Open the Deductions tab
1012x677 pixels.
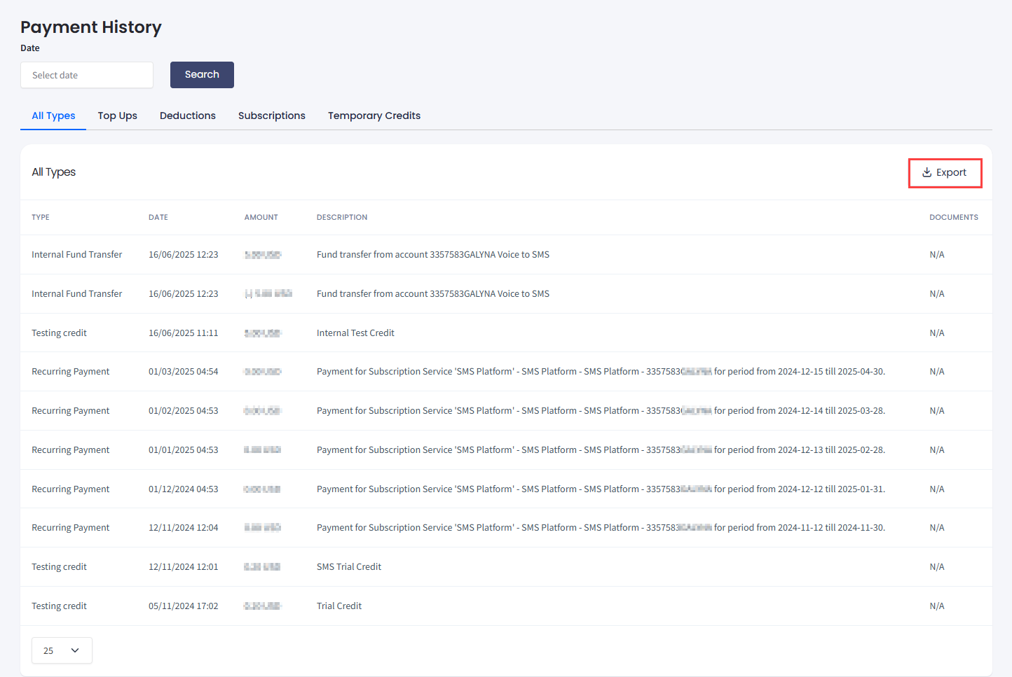coord(187,116)
